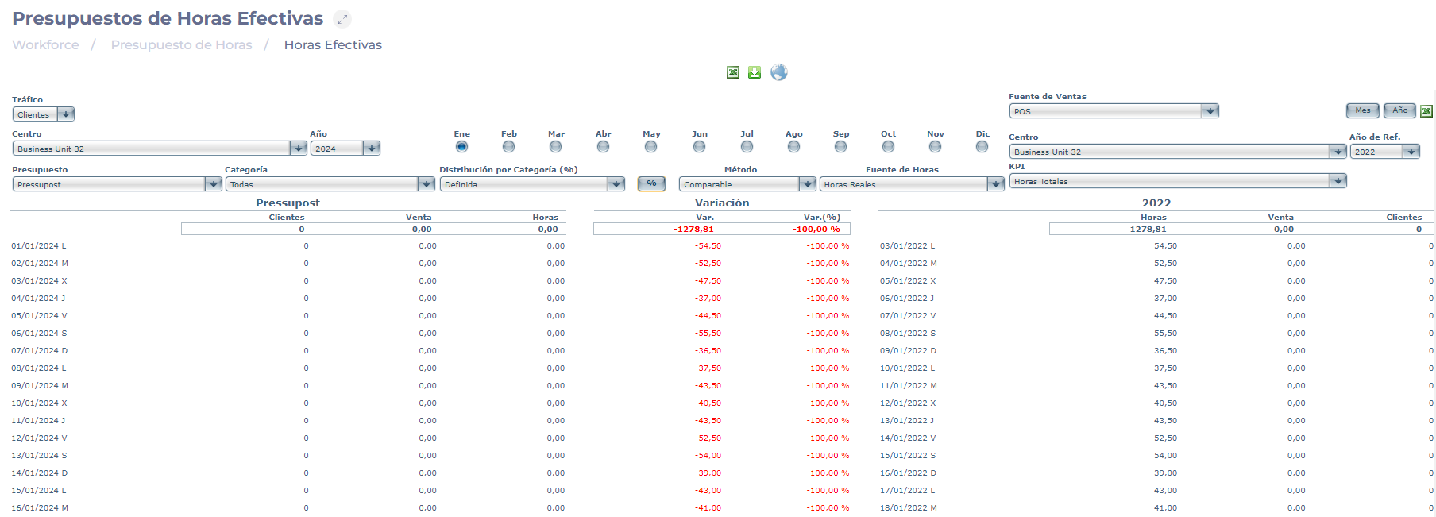Image resolution: width=1436 pixels, height=517 pixels.
Task: Select the Ene month radio button
Action: click(x=461, y=147)
